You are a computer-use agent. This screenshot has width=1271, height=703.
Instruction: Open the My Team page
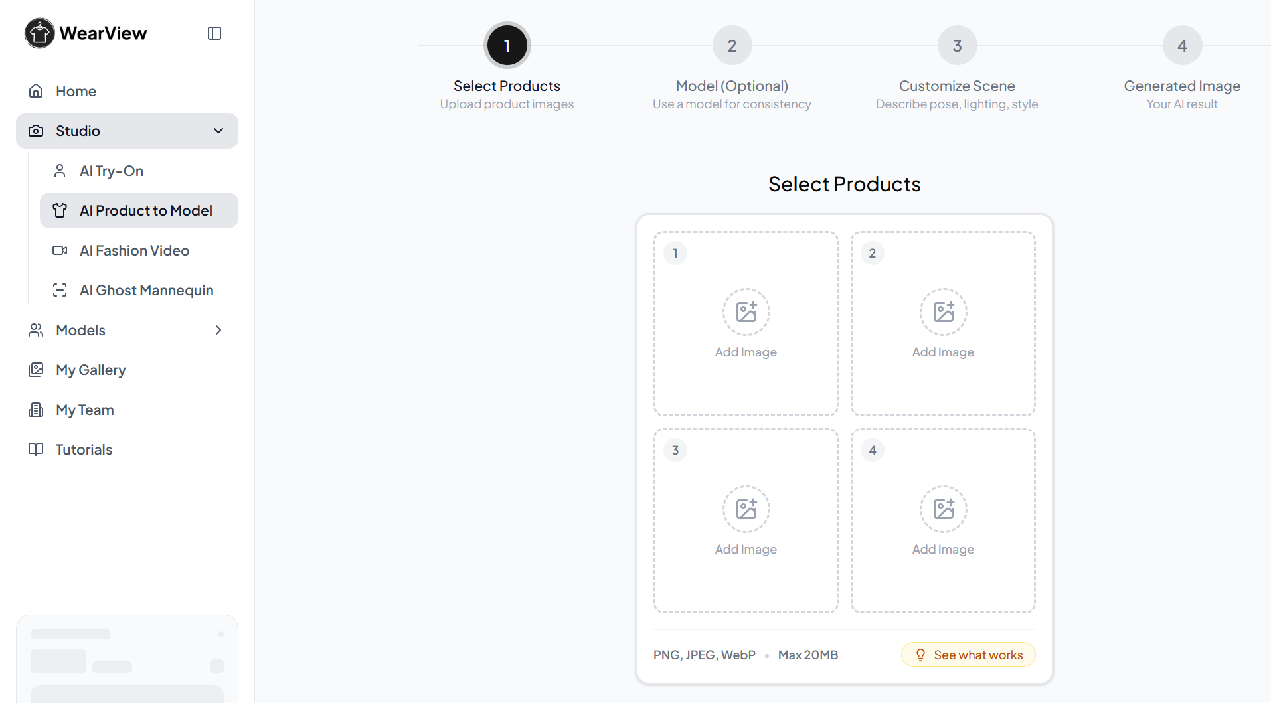click(127, 410)
